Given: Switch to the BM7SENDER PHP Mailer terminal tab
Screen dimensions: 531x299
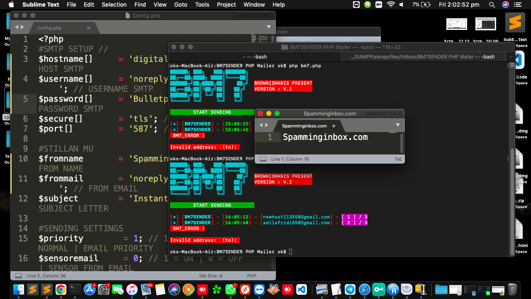Looking at the screenshot, I should 423,56.
